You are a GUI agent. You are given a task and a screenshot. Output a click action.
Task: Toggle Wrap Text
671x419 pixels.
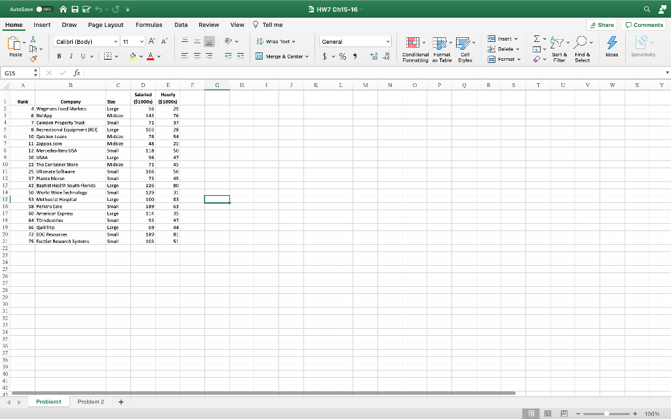click(x=276, y=41)
